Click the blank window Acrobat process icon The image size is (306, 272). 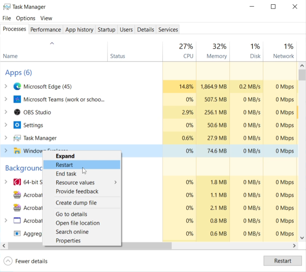[x=17, y=221]
